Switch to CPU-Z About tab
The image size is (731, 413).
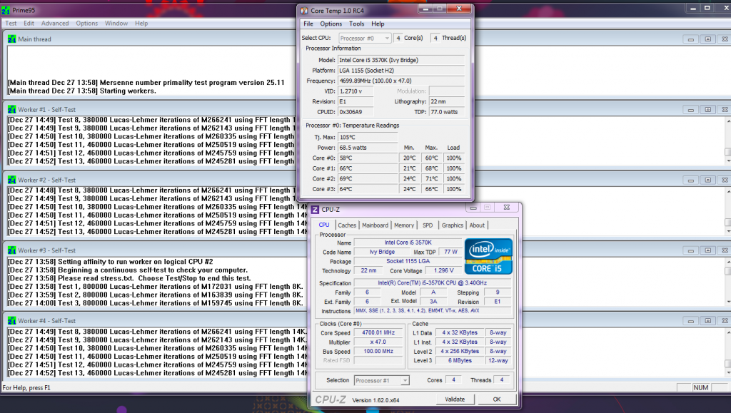click(x=477, y=225)
